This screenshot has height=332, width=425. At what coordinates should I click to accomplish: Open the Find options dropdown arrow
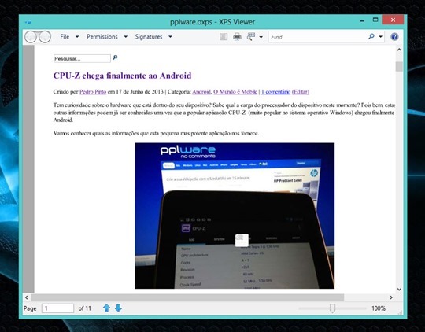[381, 37]
